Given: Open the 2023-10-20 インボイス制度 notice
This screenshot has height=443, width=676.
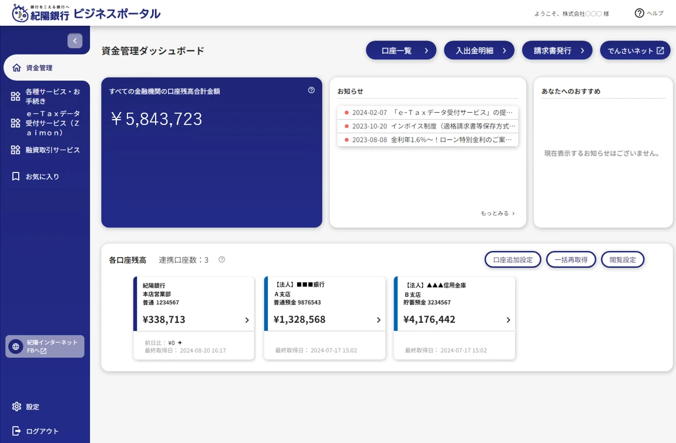Looking at the screenshot, I should pyautogui.click(x=428, y=126).
